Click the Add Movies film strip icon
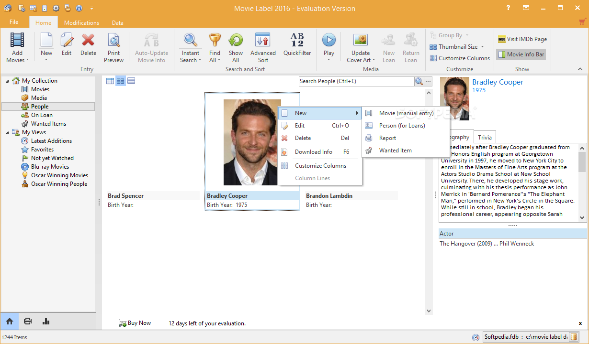The height and width of the screenshot is (344, 589). [17, 40]
